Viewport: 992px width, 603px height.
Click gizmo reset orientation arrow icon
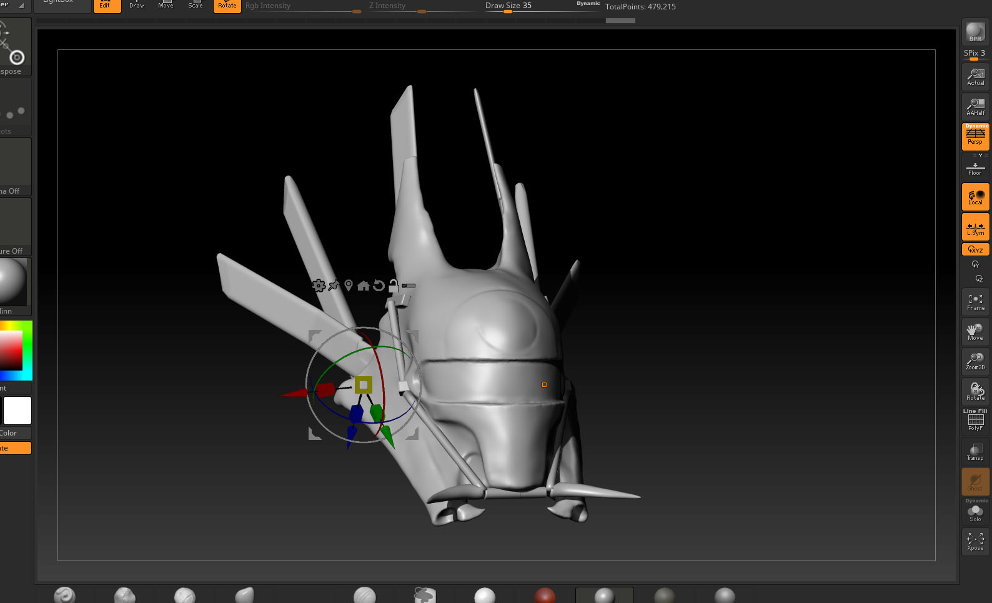coord(379,286)
